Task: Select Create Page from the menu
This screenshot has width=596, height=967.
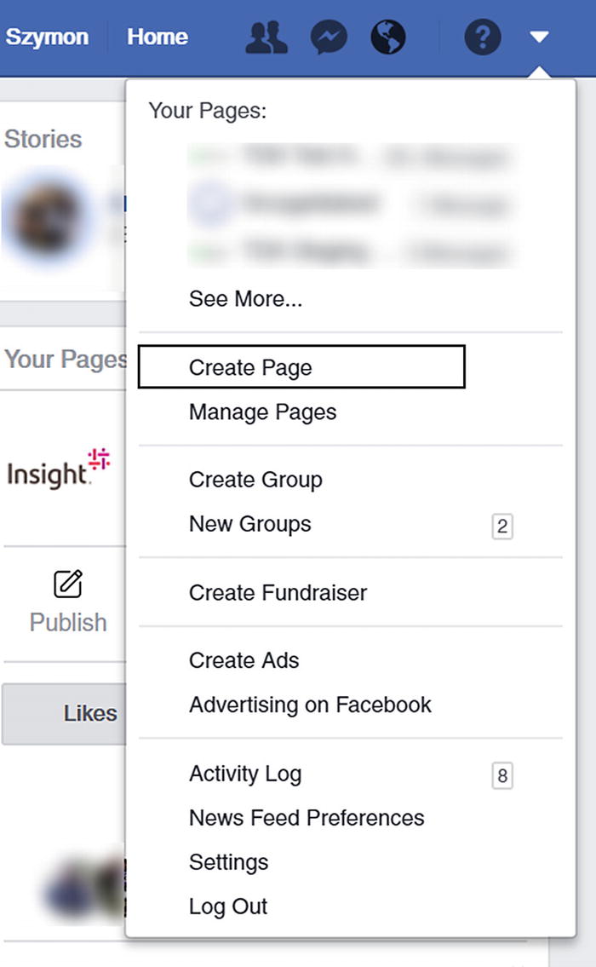Action: coord(250,367)
